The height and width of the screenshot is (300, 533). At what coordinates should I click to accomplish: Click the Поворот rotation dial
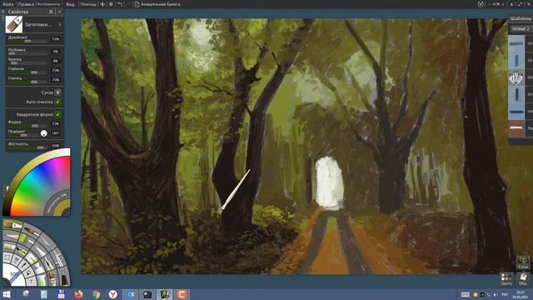pos(43,133)
